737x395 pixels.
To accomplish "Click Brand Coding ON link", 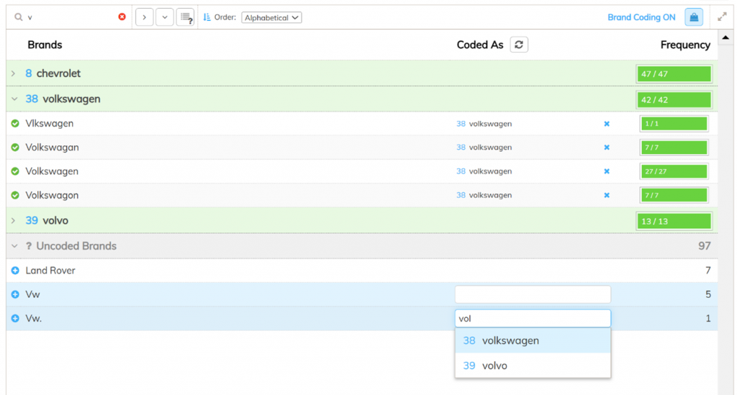I will point(641,17).
